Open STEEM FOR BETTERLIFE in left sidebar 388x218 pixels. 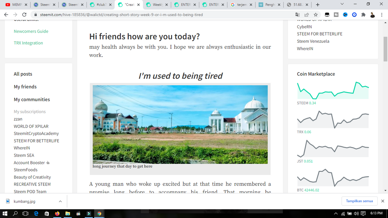(36, 141)
